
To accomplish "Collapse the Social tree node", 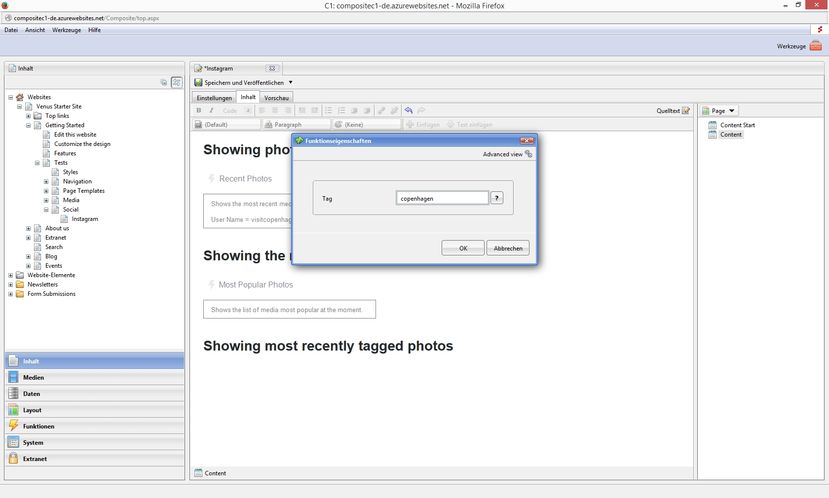I will click(46, 210).
